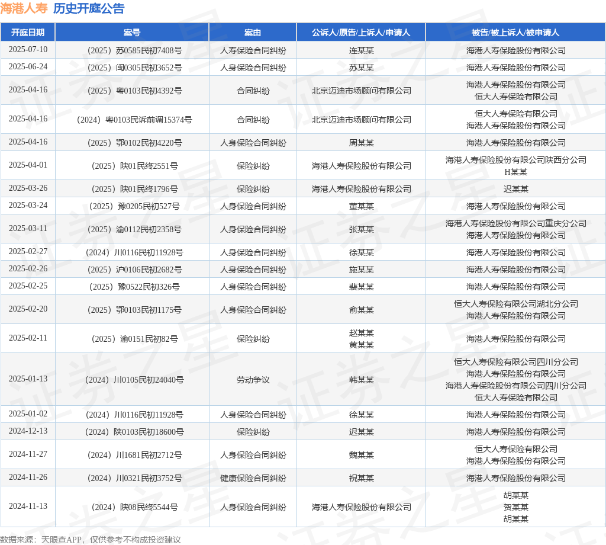The height and width of the screenshot is (545, 606).
Task: Click plaintiff 魏某某
Action: pyautogui.click(x=362, y=455)
